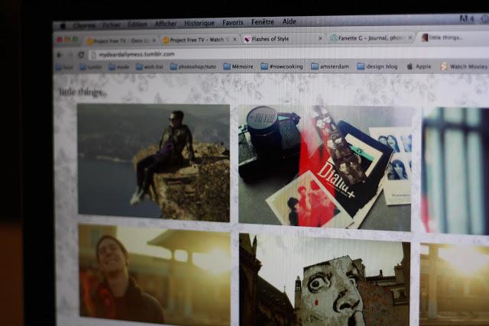Click the address bar showing mydeardailymess.tumblr.com

tap(229, 54)
